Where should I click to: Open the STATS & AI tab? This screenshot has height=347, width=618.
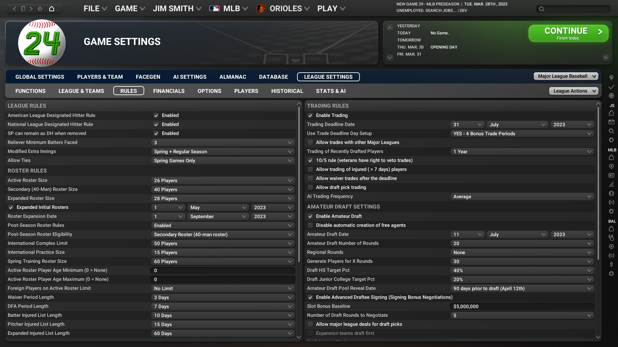tap(331, 91)
